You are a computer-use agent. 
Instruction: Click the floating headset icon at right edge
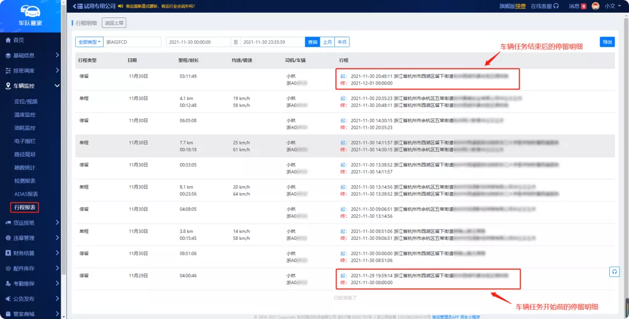[x=614, y=272]
